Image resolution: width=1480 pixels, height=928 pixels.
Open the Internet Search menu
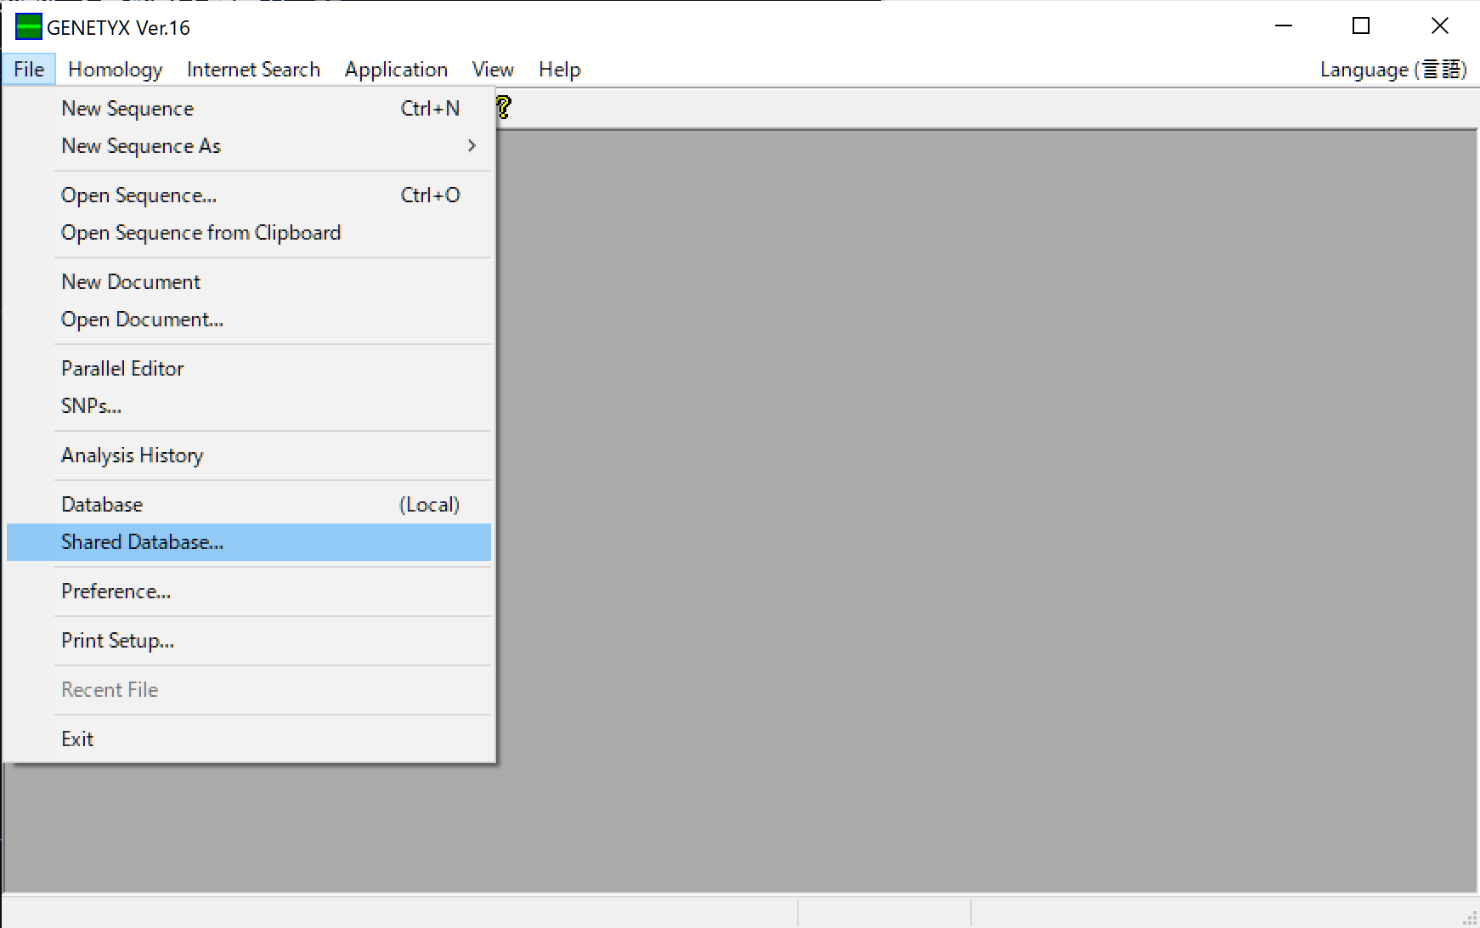click(x=253, y=70)
